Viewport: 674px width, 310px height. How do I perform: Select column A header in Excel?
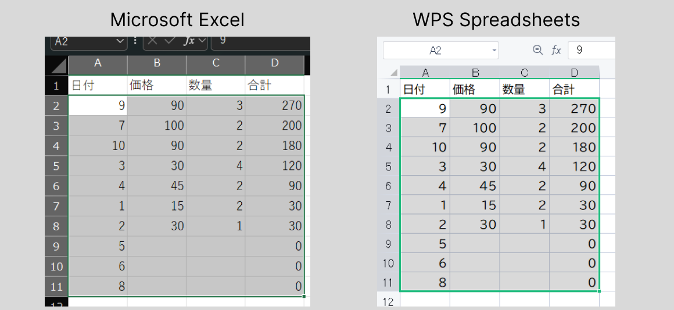(x=98, y=64)
